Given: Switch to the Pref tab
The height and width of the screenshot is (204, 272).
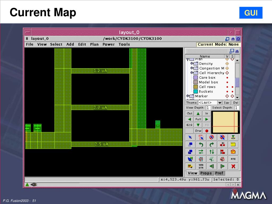Looking at the screenshot, I should tap(219, 173).
